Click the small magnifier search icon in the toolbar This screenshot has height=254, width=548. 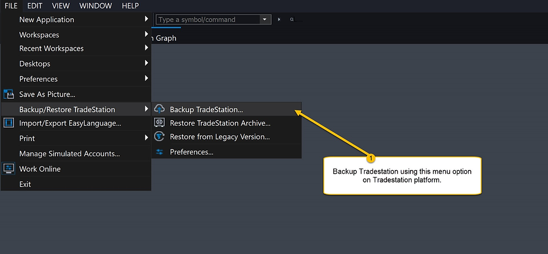point(292,20)
